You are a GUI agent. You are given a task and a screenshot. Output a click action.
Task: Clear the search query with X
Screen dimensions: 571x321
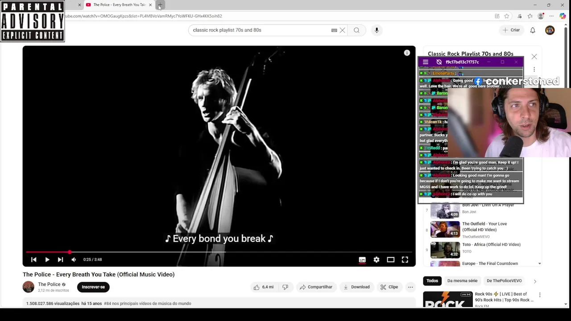tap(342, 30)
